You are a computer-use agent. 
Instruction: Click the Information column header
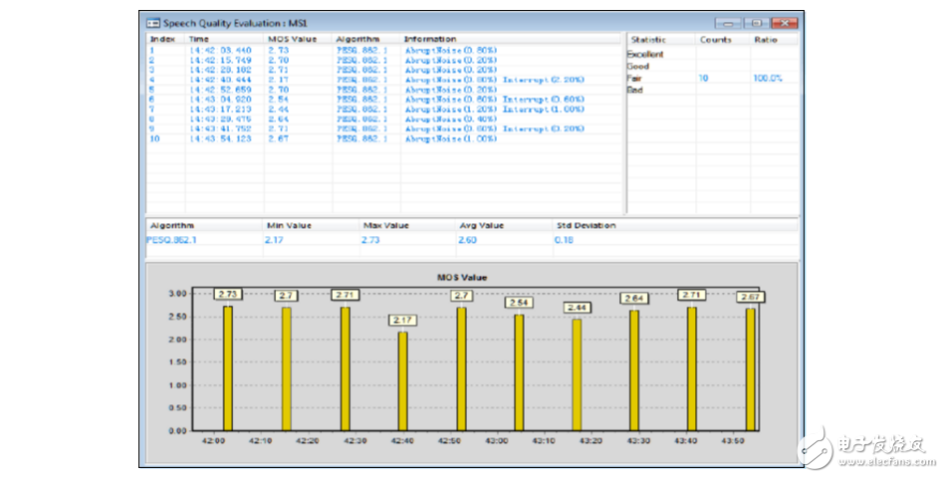(430, 39)
